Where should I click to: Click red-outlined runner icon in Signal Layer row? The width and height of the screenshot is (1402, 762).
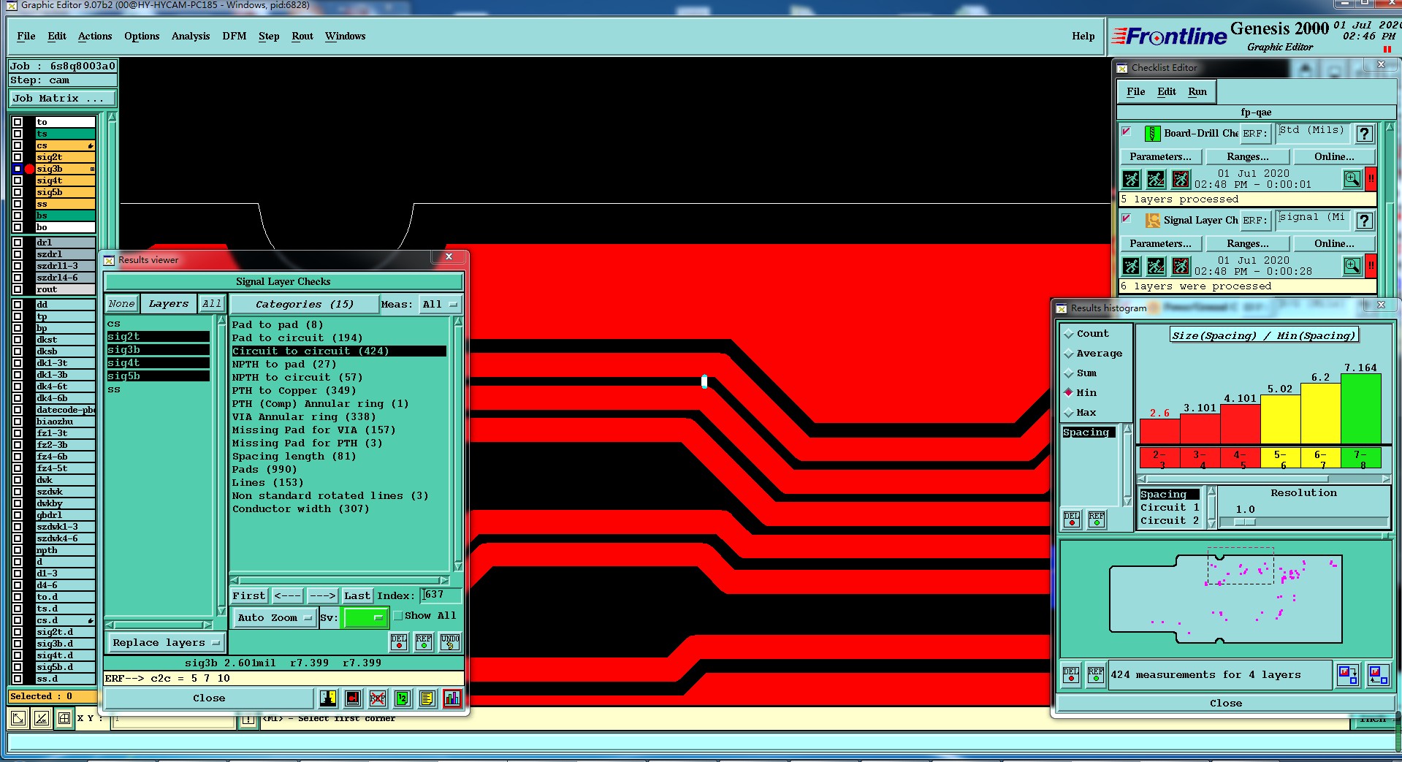(x=1181, y=266)
